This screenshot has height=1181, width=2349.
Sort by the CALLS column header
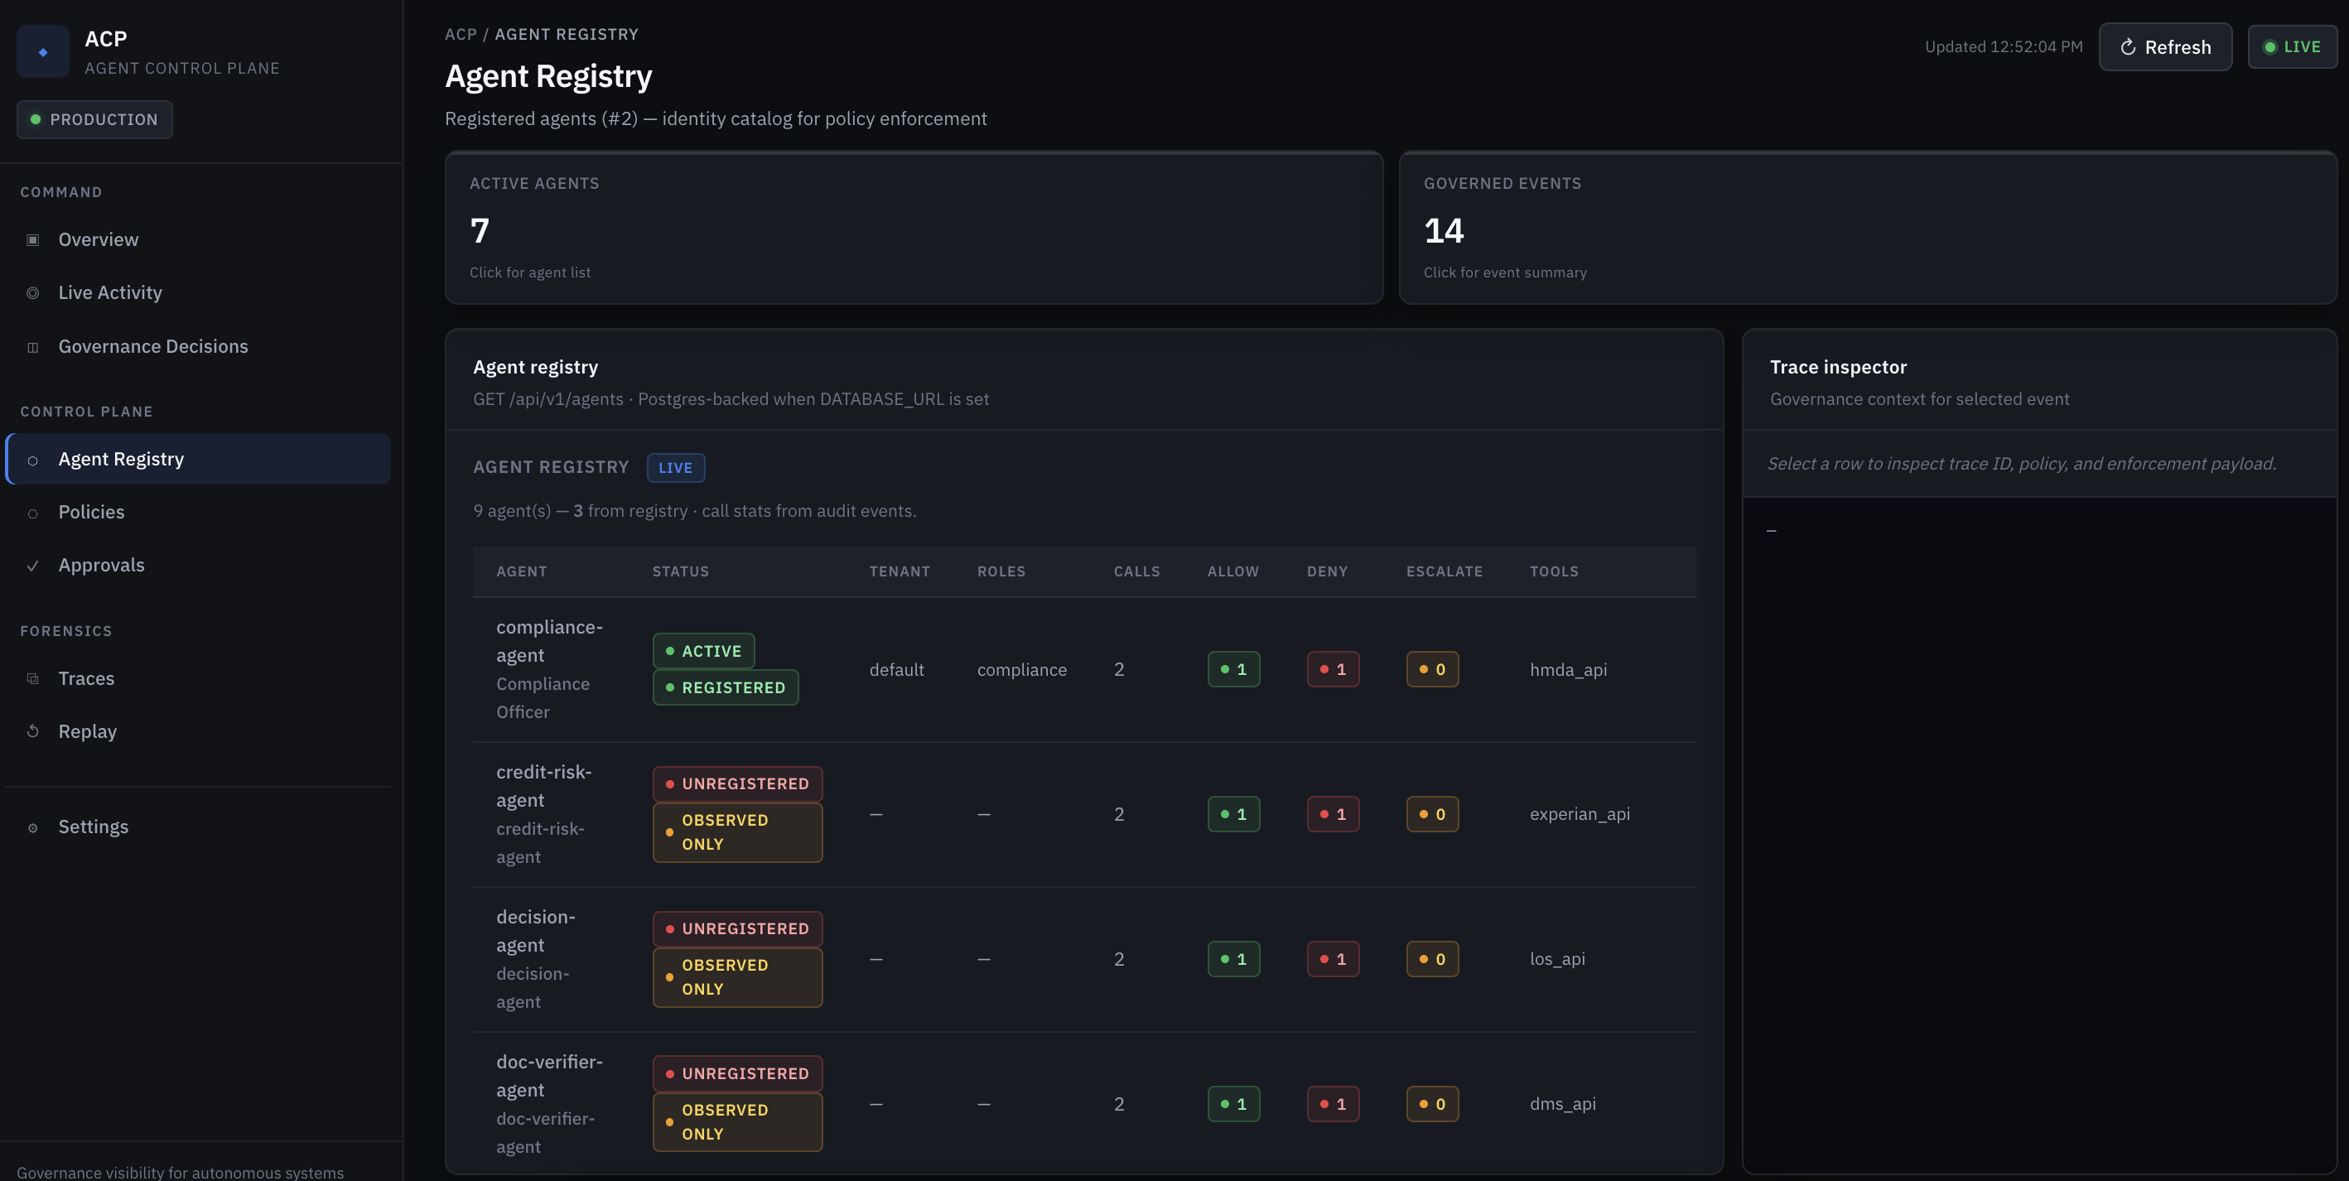[1137, 571]
